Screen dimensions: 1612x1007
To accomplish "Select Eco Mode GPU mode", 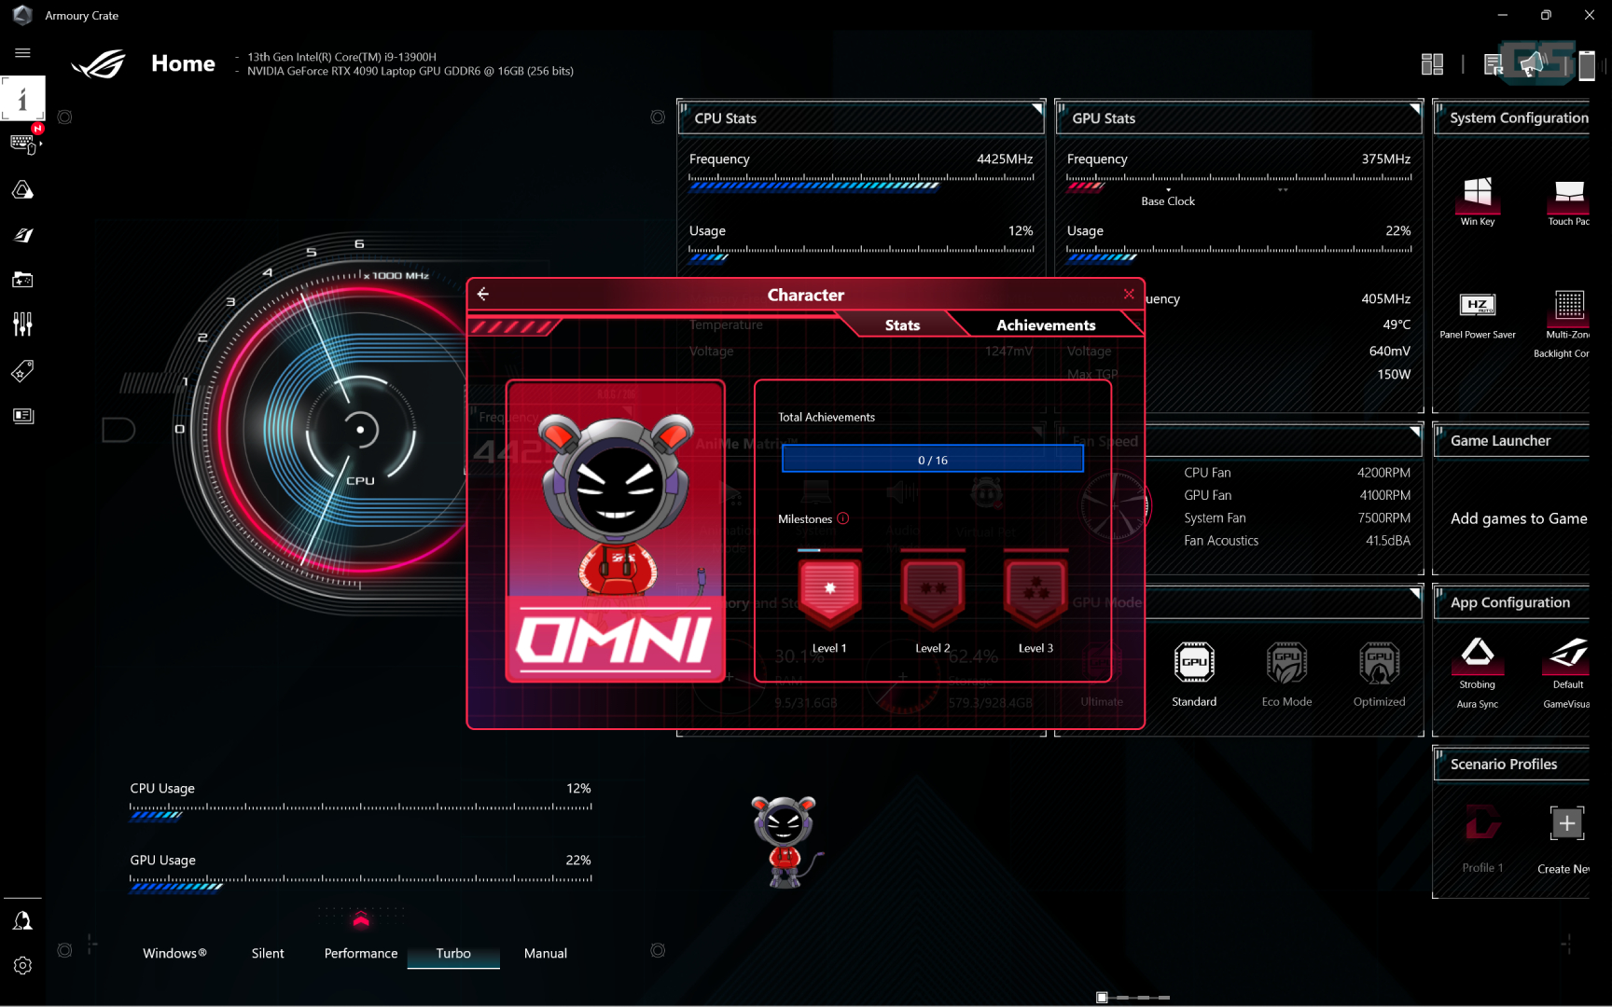I will pyautogui.click(x=1286, y=664).
